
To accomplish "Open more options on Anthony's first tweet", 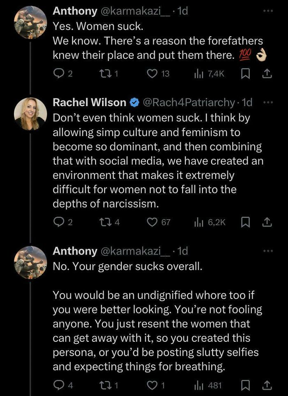I will [x=269, y=11].
